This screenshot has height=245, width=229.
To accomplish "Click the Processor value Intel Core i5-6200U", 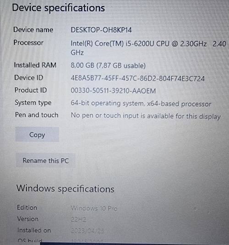I will tap(148, 48).
